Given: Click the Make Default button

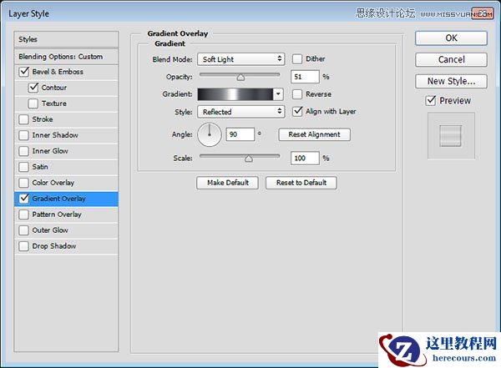Looking at the screenshot, I should click(x=227, y=183).
